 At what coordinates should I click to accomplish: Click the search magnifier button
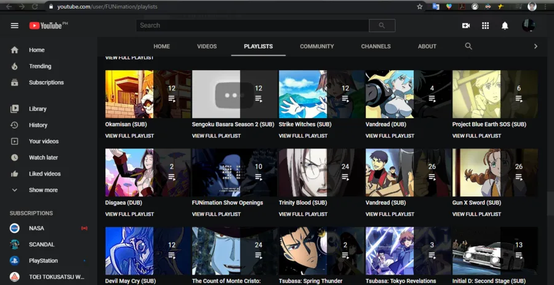click(x=382, y=25)
